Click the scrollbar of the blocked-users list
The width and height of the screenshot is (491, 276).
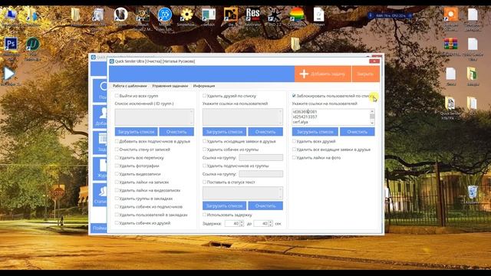coord(372,117)
